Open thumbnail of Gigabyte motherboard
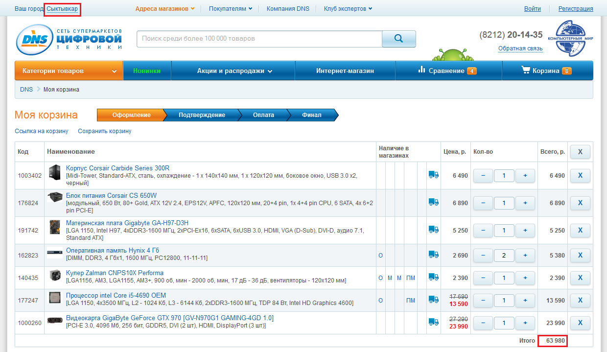The height and width of the screenshot is (352, 607). [54, 227]
